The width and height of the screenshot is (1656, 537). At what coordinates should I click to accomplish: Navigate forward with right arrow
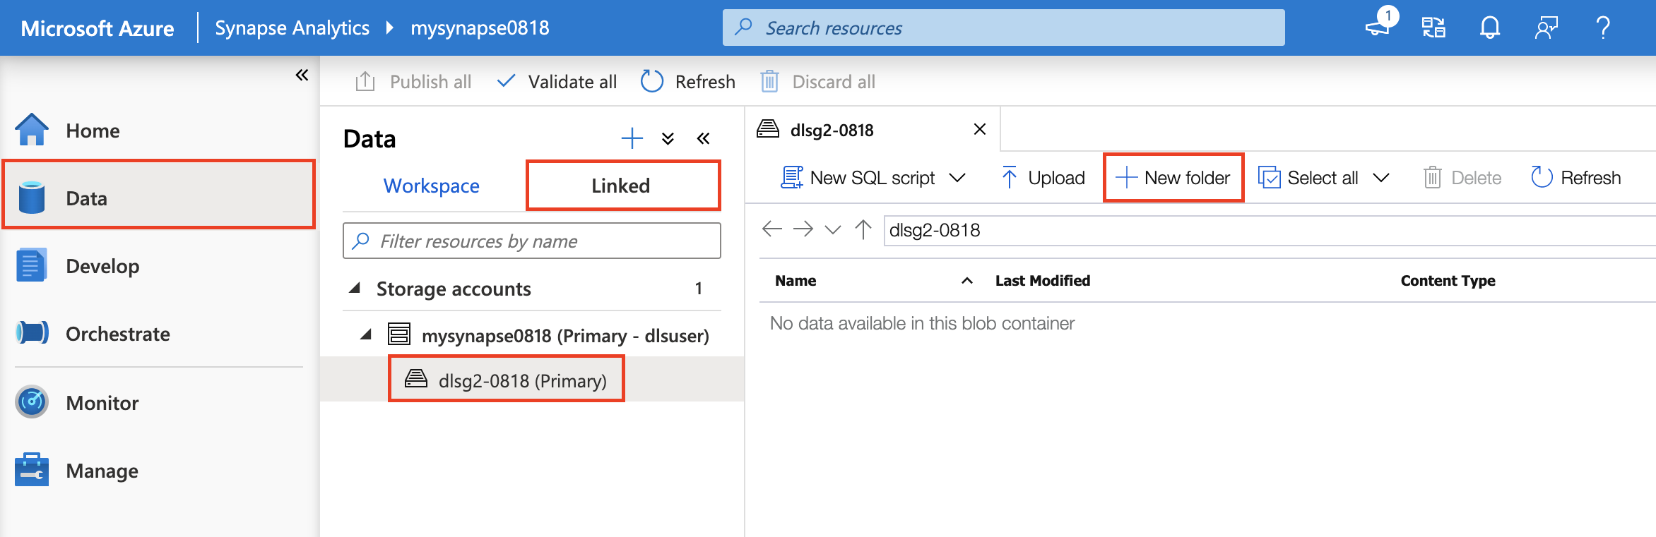coord(803,229)
